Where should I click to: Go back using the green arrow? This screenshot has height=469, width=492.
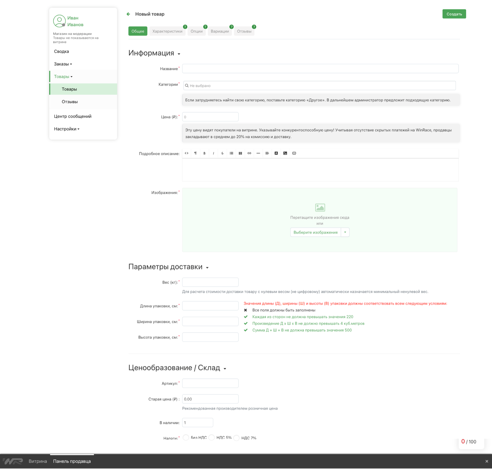[129, 14]
